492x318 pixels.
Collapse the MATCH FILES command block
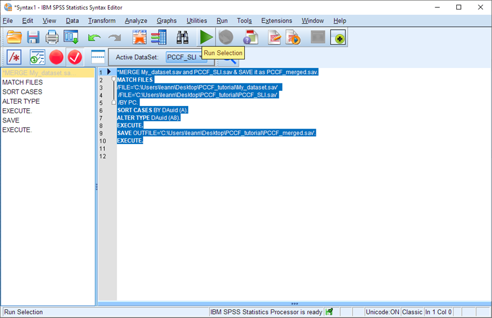113,79
